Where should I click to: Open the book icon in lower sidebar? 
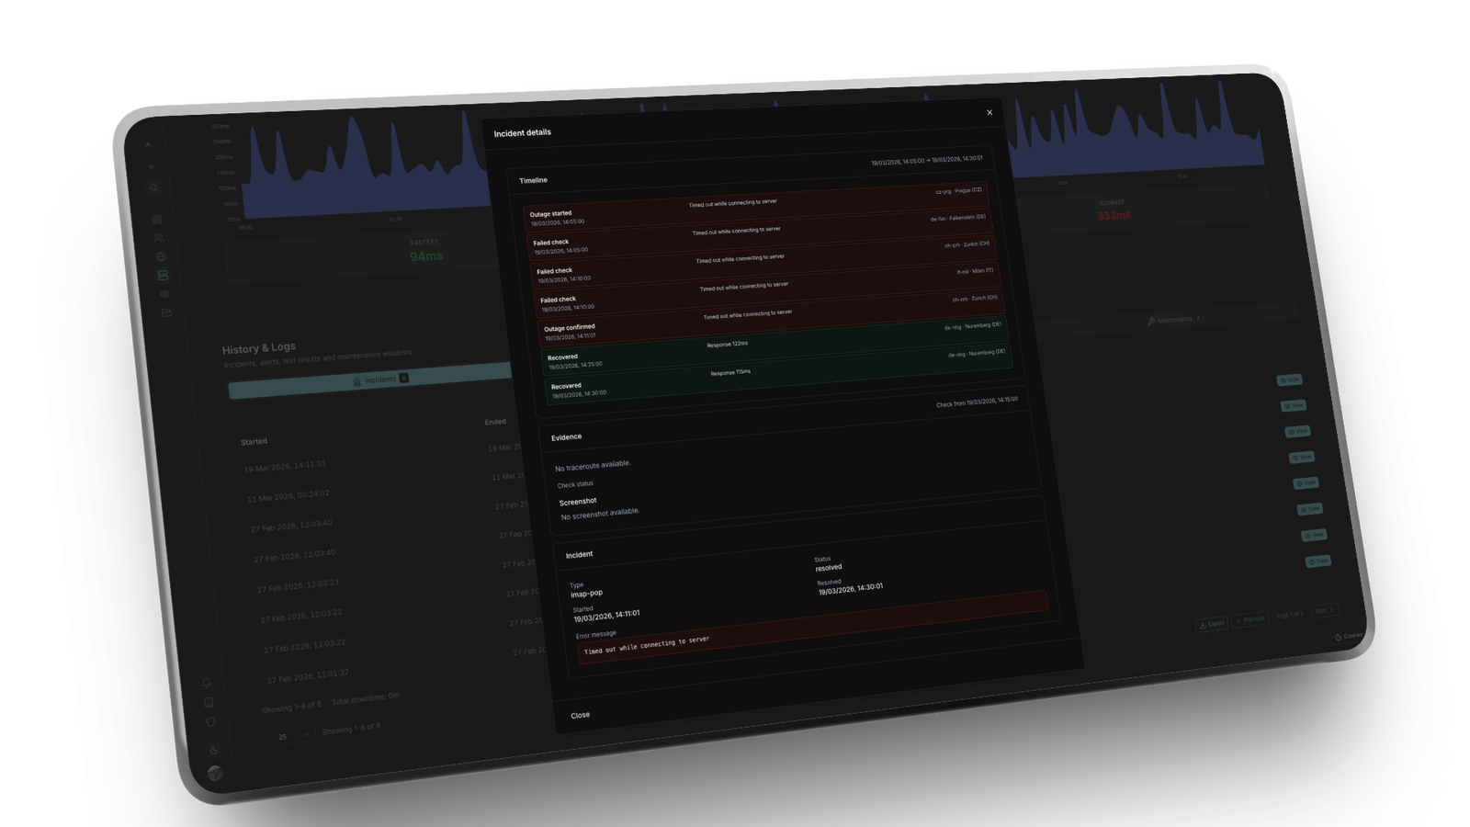[209, 702]
